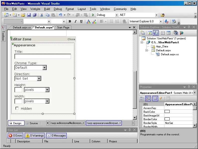Toggle Alphabetical sort in Properties
Viewport: 198px width, 149px height.
click(148, 99)
